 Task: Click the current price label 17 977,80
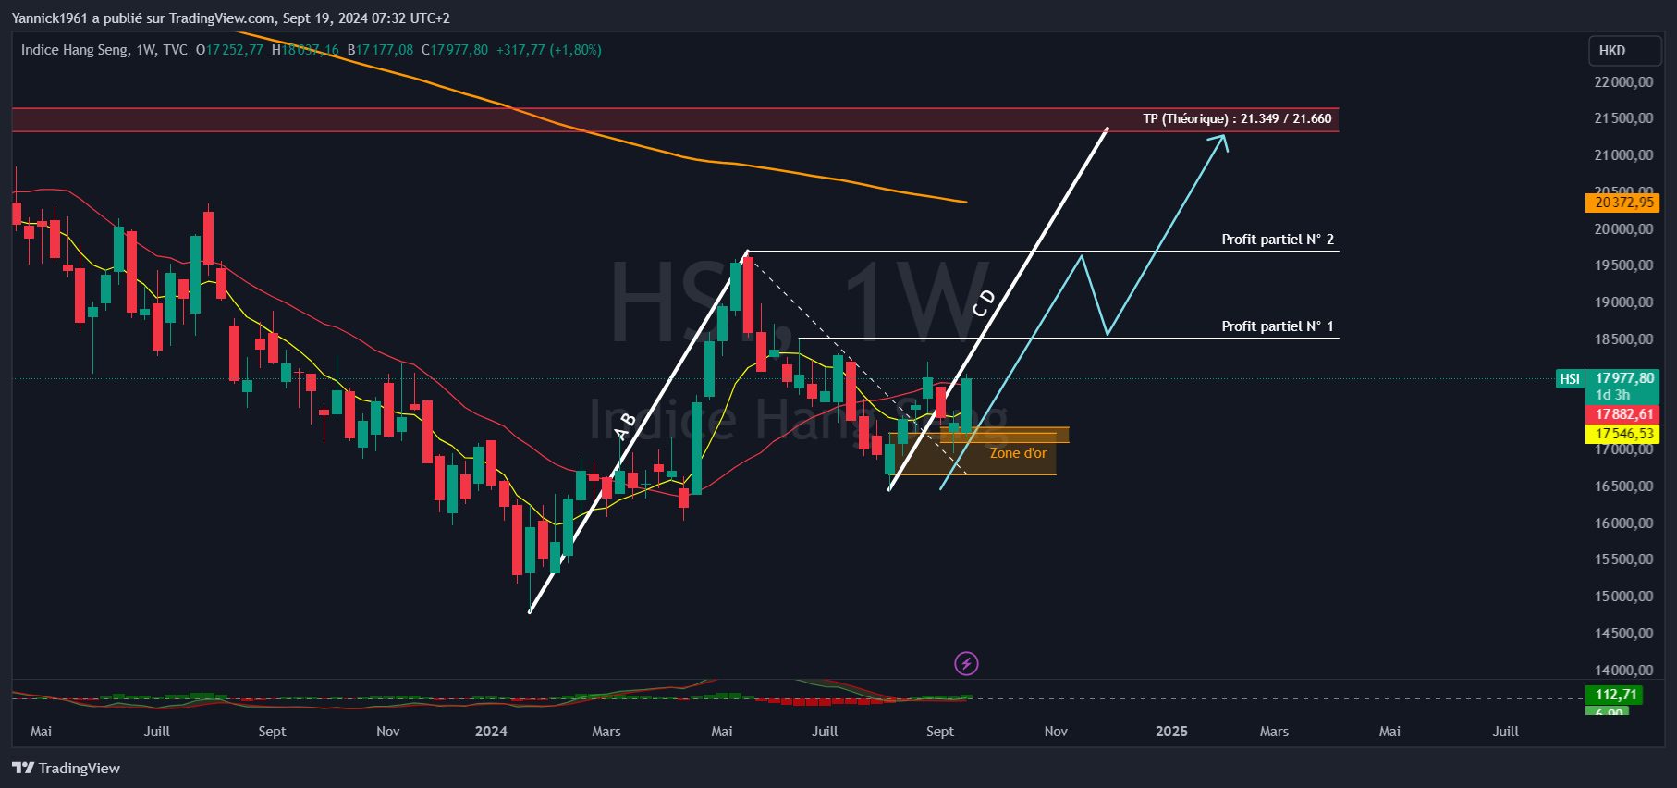click(x=1624, y=378)
